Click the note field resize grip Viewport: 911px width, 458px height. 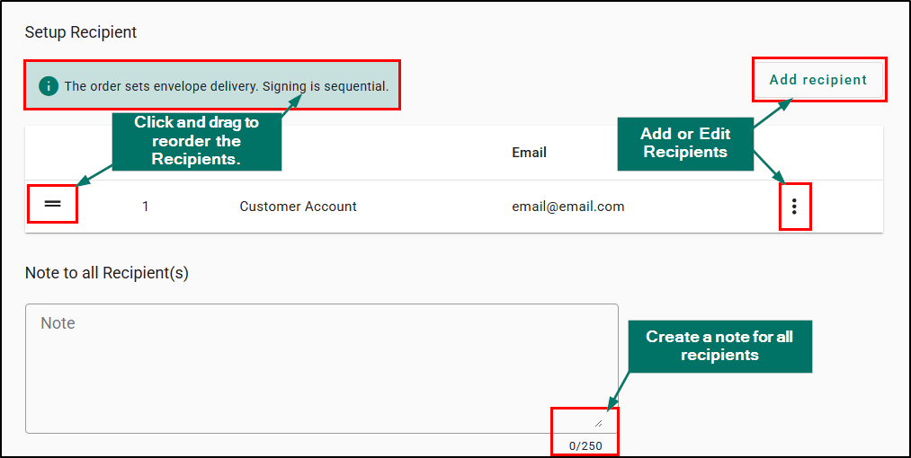pyautogui.click(x=598, y=423)
